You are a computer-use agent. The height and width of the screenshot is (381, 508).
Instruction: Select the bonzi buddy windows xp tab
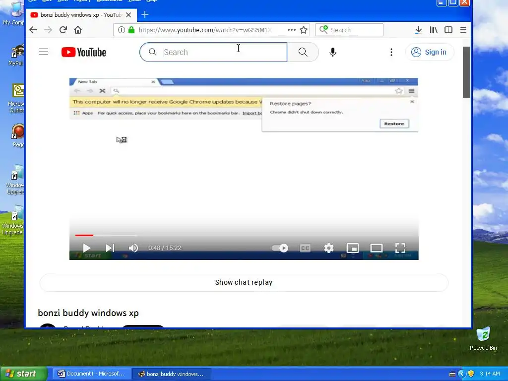tap(81, 15)
